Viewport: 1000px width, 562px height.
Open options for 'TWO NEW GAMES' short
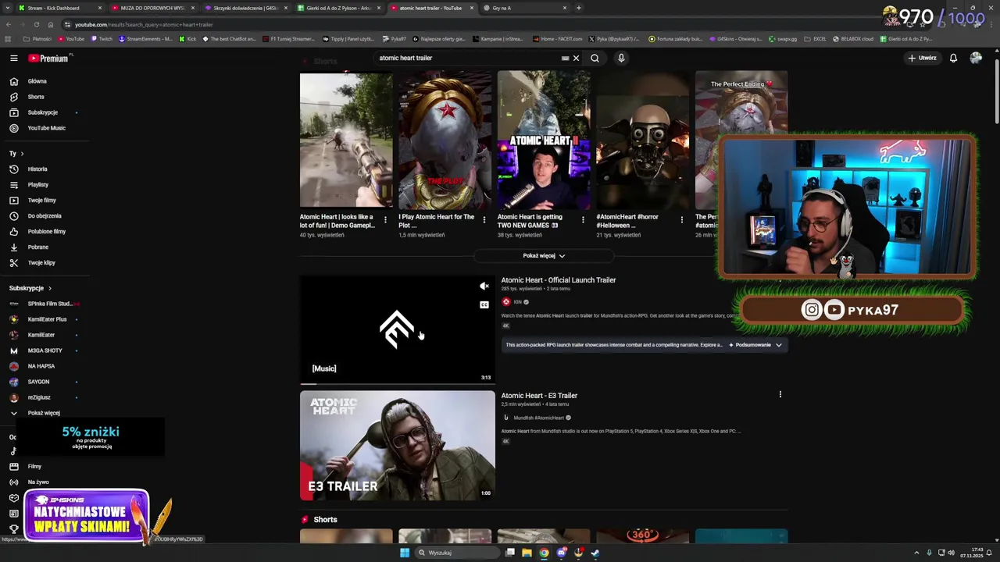[583, 220]
